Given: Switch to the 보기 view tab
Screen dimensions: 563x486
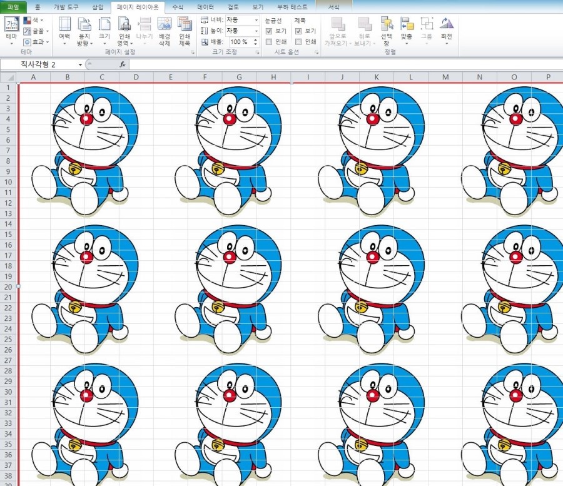Looking at the screenshot, I should pos(258,7).
